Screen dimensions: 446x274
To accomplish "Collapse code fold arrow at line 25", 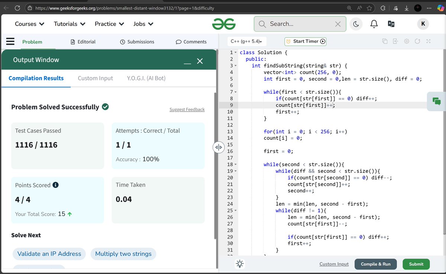I will (235, 211).
